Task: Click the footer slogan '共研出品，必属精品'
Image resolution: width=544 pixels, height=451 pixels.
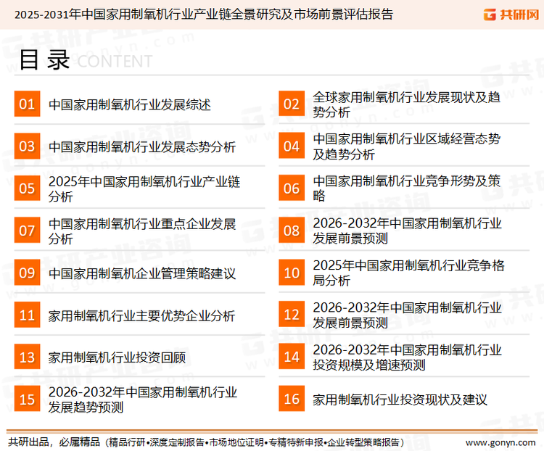Action: tap(54, 442)
